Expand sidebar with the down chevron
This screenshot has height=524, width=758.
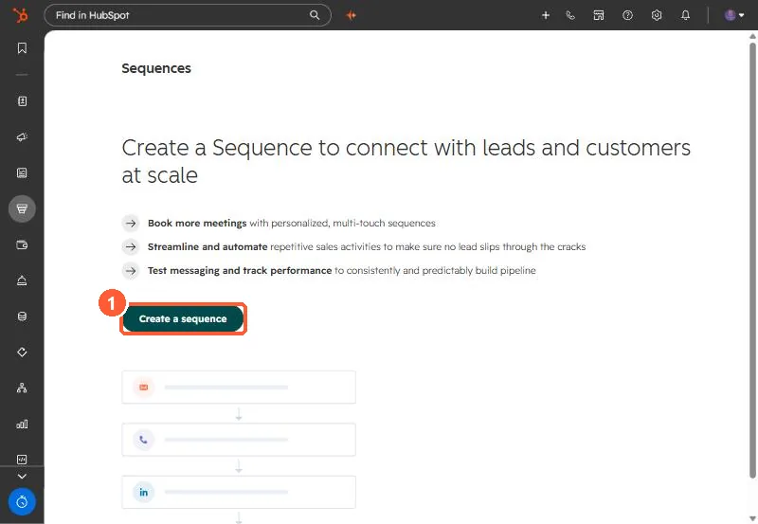22,476
